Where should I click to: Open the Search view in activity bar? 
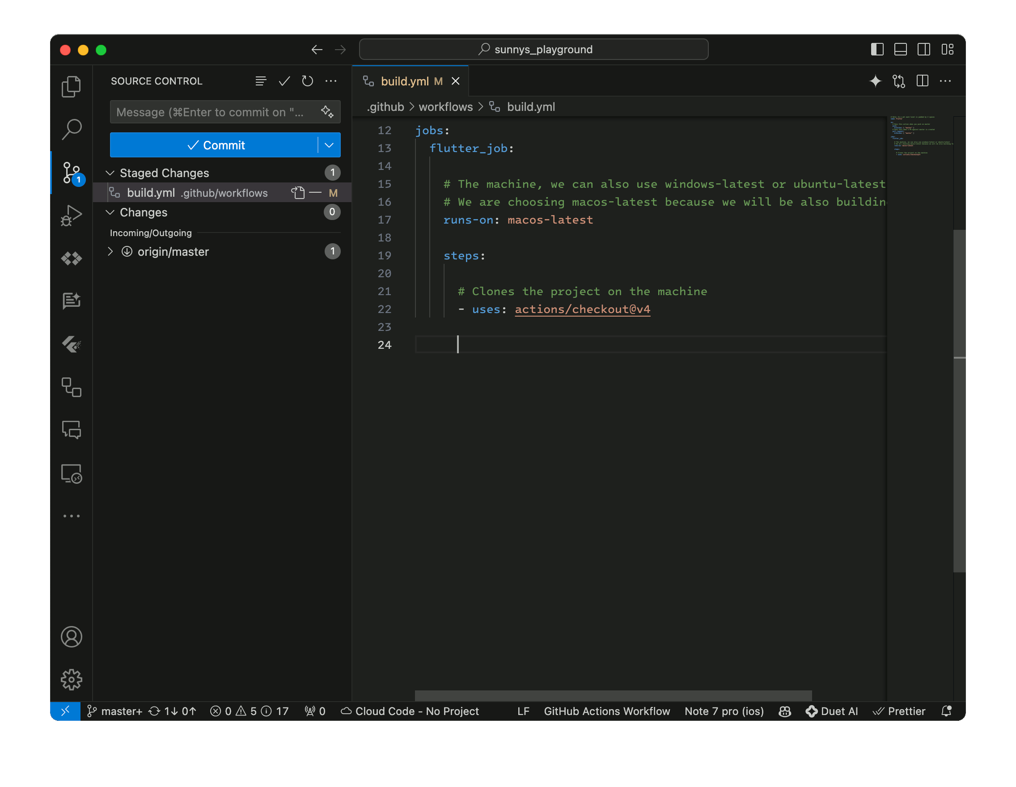71,129
